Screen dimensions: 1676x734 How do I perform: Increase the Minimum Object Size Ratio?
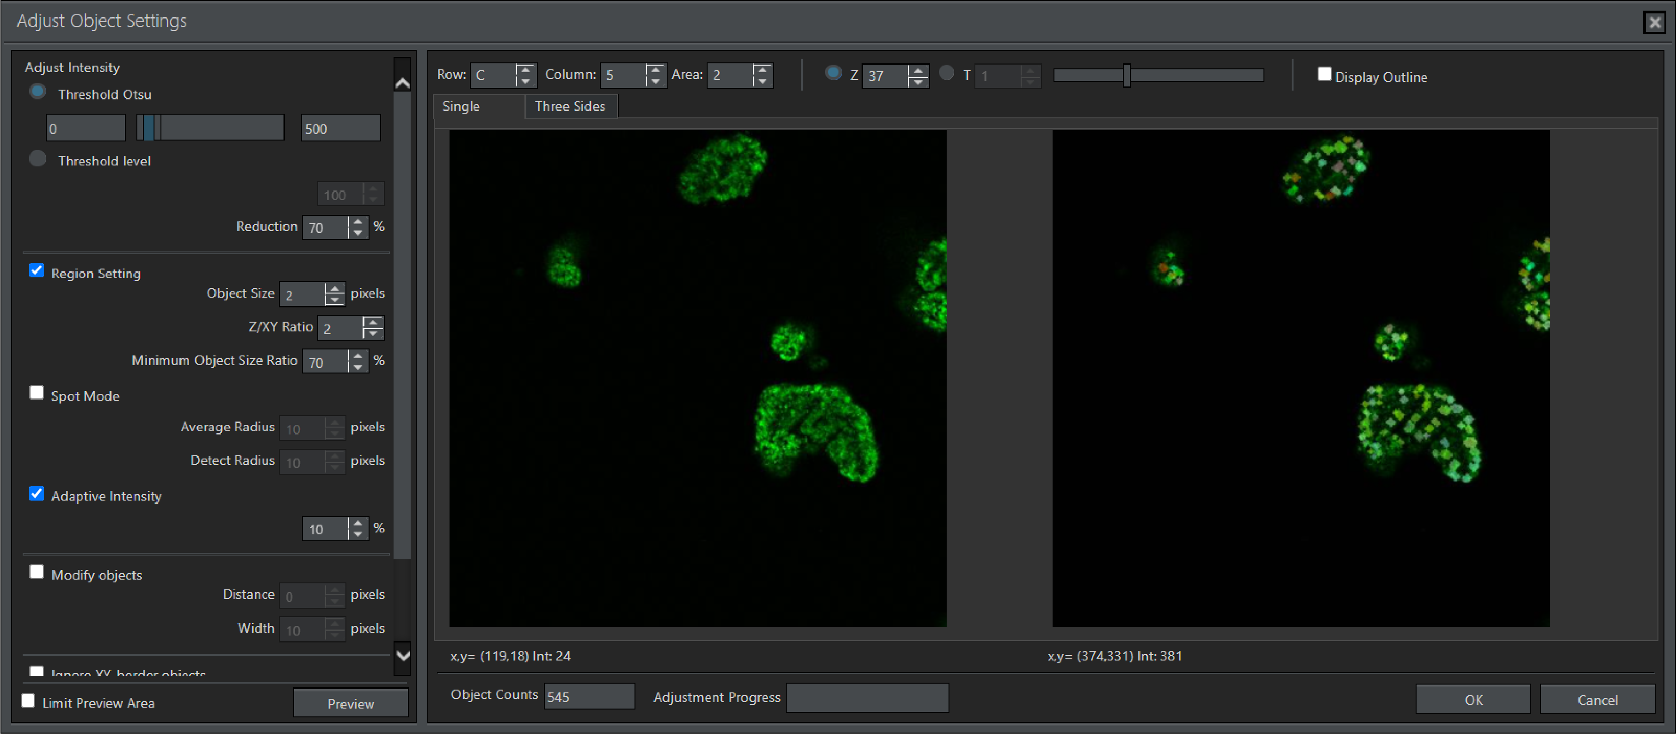[357, 356]
